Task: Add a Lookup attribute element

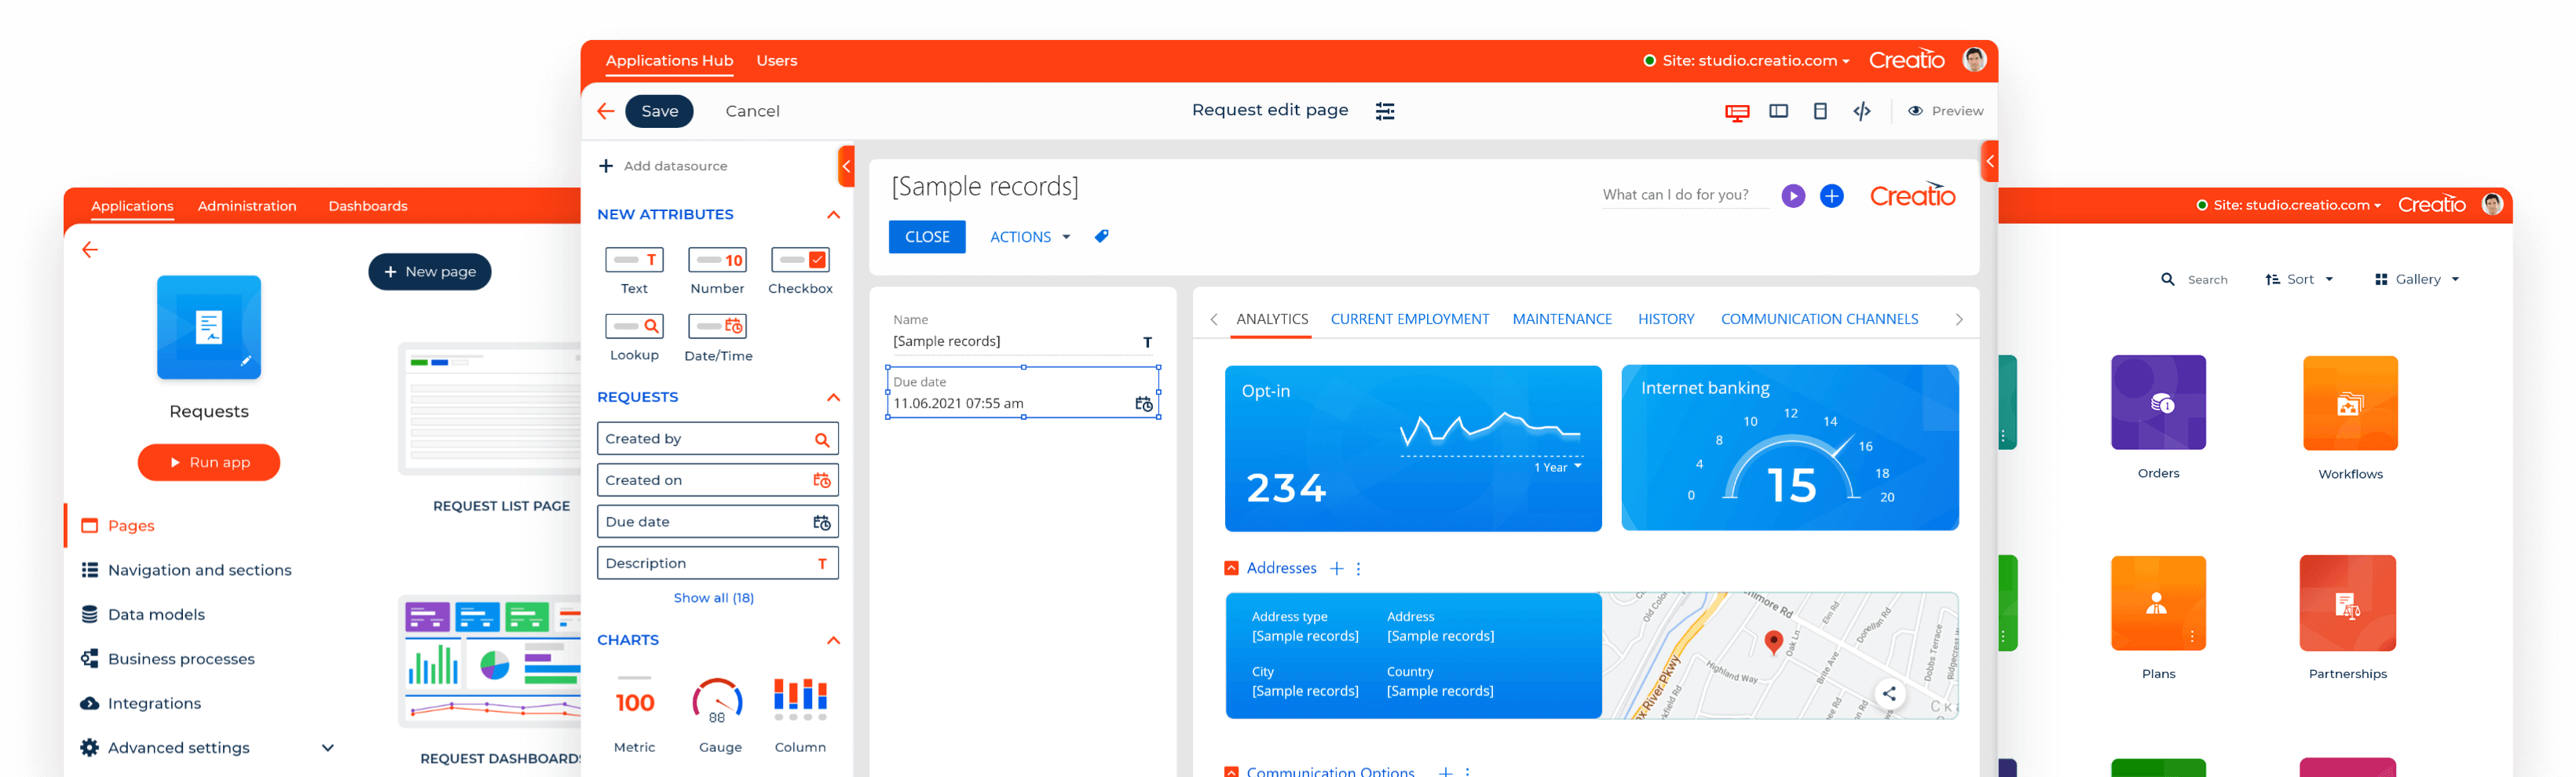Action: tap(634, 337)
